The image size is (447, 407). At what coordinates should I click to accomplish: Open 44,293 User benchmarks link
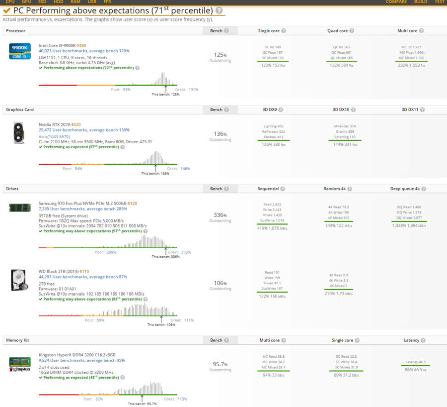click(x=83, y=277)
